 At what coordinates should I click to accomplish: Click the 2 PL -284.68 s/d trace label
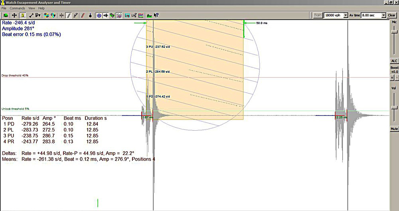click(x=158, y=72)
